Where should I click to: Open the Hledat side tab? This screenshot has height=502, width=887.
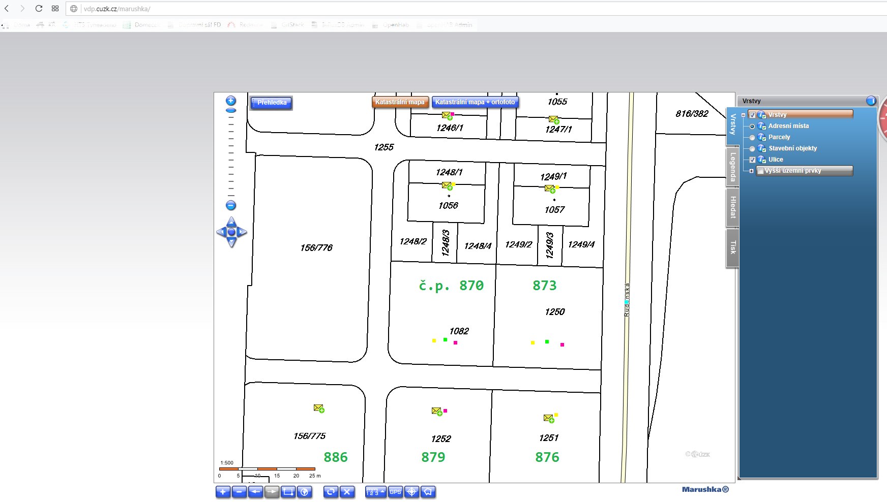(732, 207)
